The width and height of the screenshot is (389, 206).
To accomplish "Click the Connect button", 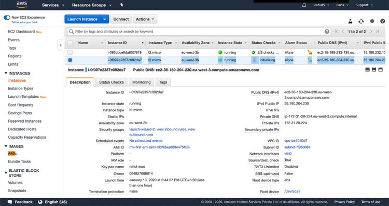I will click(121, 19).
